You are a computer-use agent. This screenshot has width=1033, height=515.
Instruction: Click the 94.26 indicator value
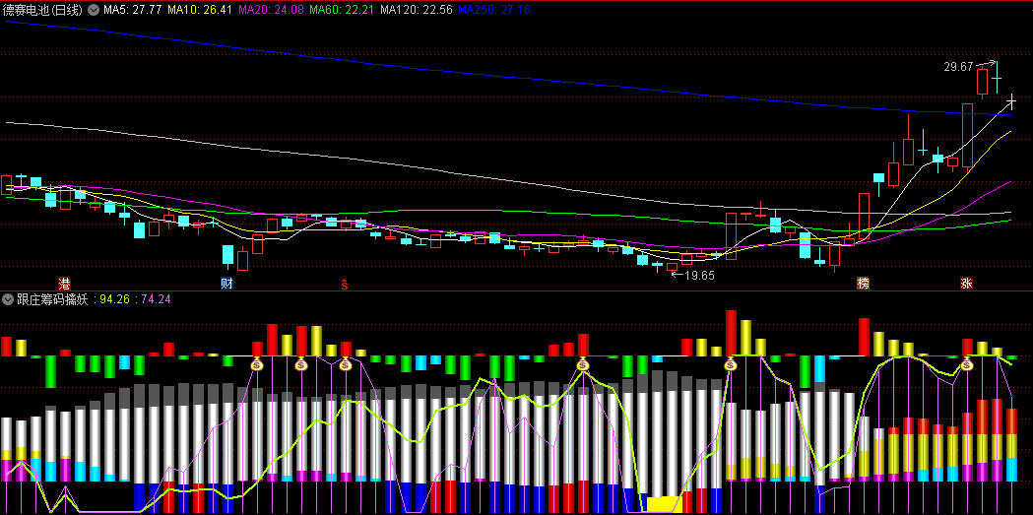tap(115, 299)
